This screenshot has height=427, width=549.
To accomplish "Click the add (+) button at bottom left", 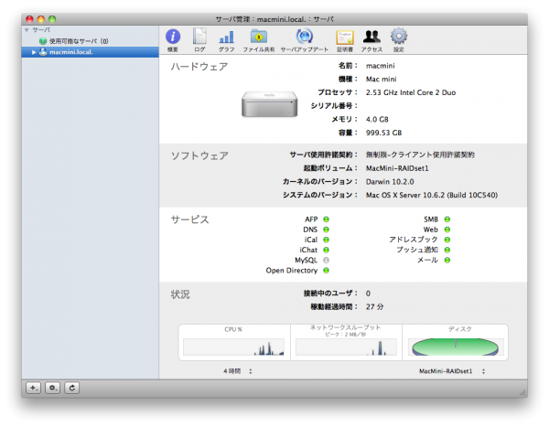I will tap(34, 388).
